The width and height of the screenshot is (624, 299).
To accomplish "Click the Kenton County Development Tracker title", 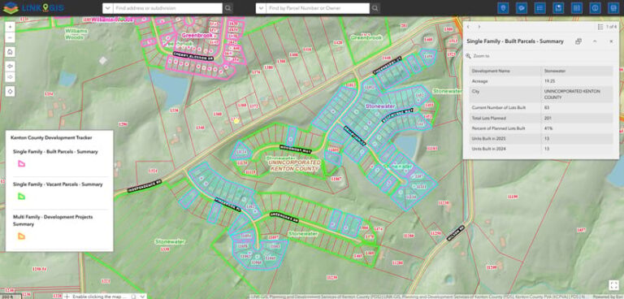I will [51, 138].
